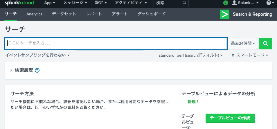
Task: Go to the Analytics tab
Action: pyautogui.click(x=34, y=14)
